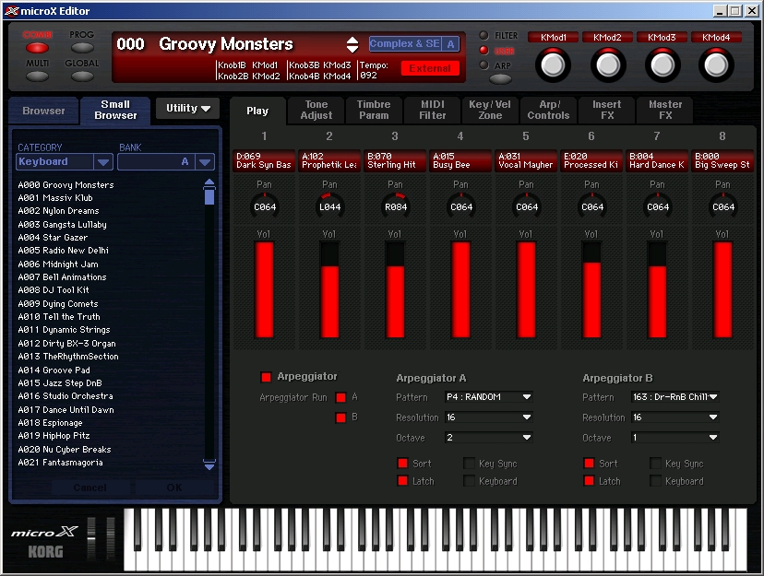Select the MULTI mode button
The height and width of the screenshot is (576, 764).
click(x=38, y=76)
